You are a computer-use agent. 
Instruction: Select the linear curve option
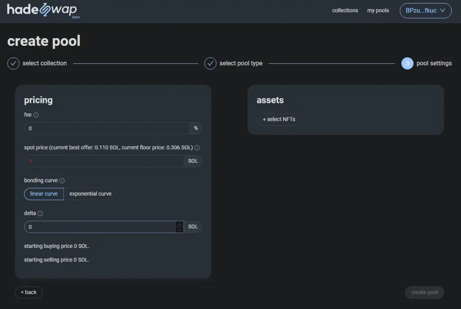(44, 194)
